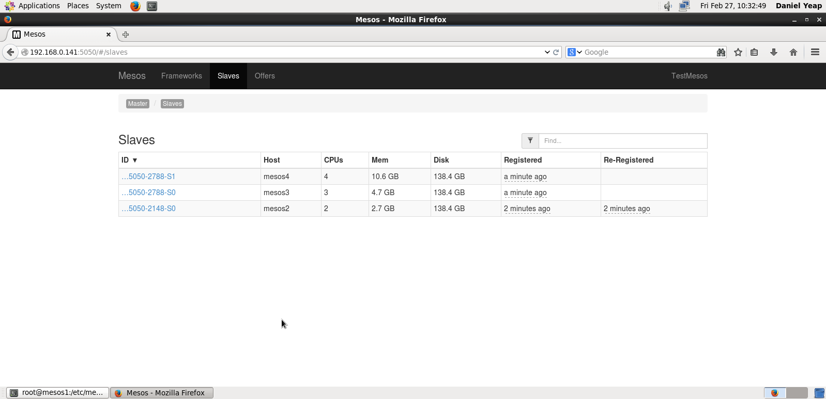This screenshot has height=399, width=826.
Task: Open the Places menu
Action: coord(78,6)
